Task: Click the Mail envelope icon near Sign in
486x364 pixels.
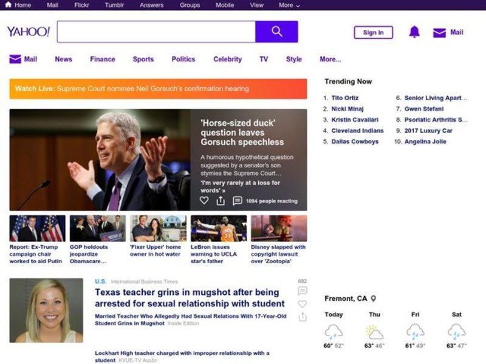Action: point(439,33)
